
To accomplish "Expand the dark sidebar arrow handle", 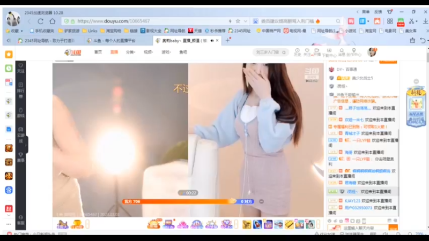I will [26, 145].
